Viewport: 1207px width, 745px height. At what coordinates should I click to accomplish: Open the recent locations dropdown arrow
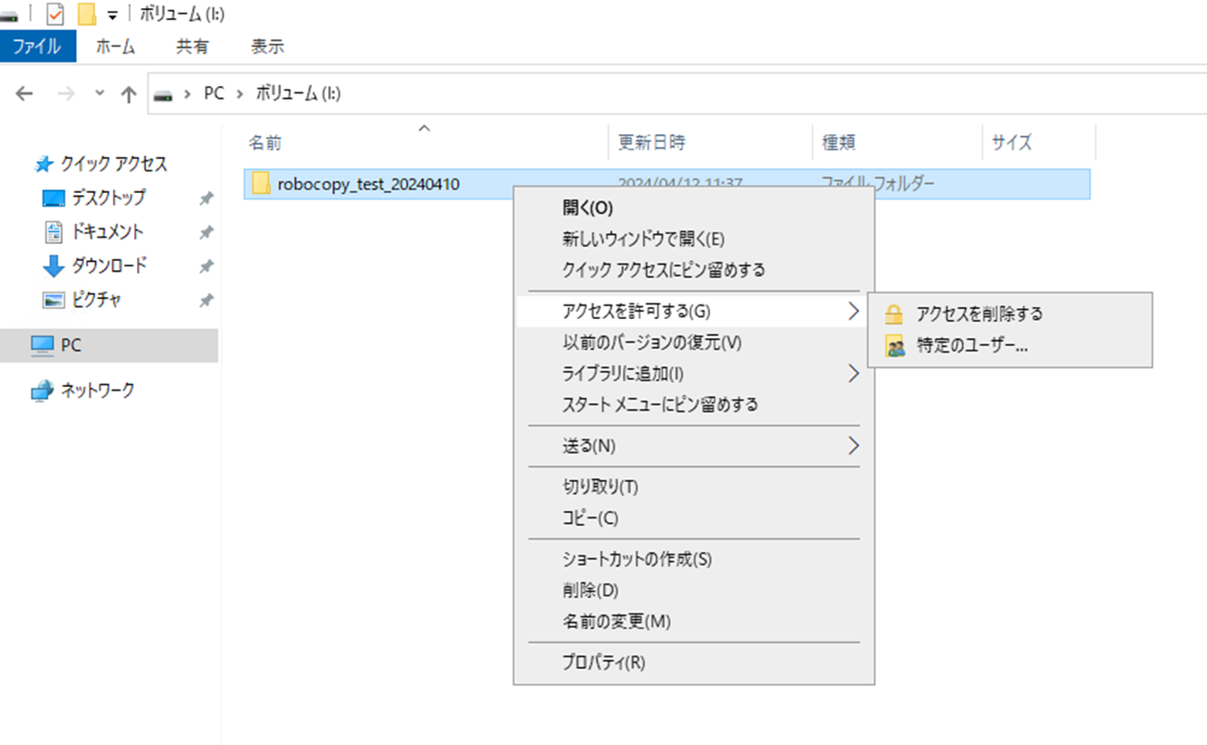pyautogui.click(x=100, y=93)
